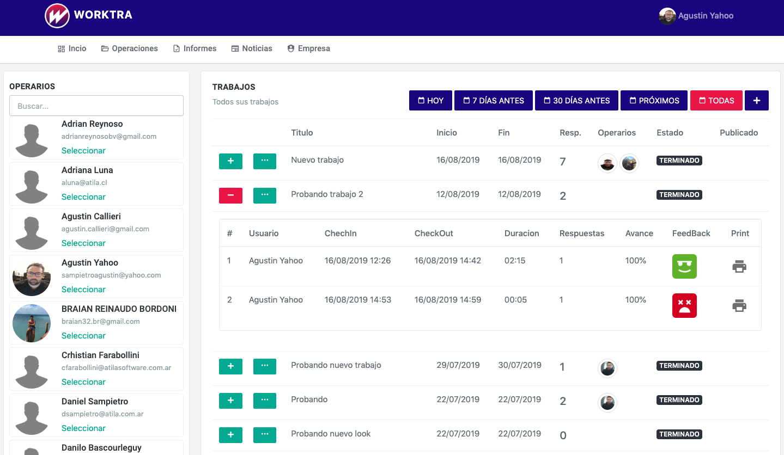
Task: Select operario Adriana Luna
Action: tap(83, 197)
